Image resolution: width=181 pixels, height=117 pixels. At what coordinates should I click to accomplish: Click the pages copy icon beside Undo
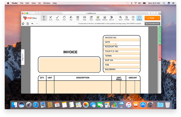coord(23,24)
